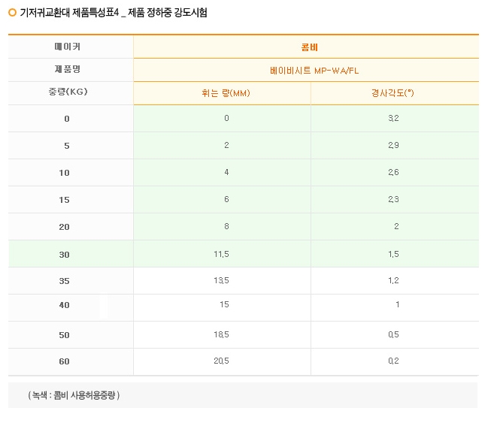Viewport: 500px width, 426px height.
Task: Select the deflection value '2' in the 5 kg row
Action: (x=226, y=145)
